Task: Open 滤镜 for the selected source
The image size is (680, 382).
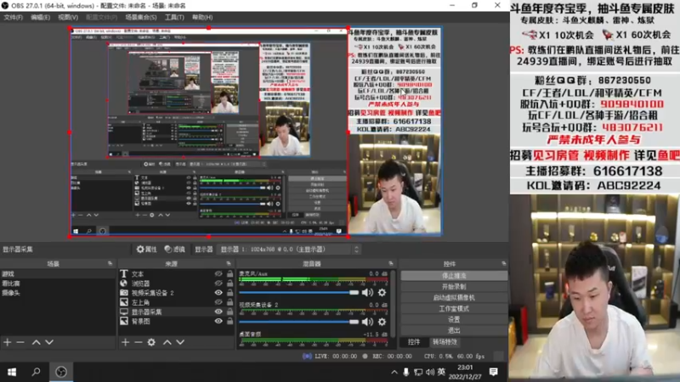Action: [x=175, y=250]
